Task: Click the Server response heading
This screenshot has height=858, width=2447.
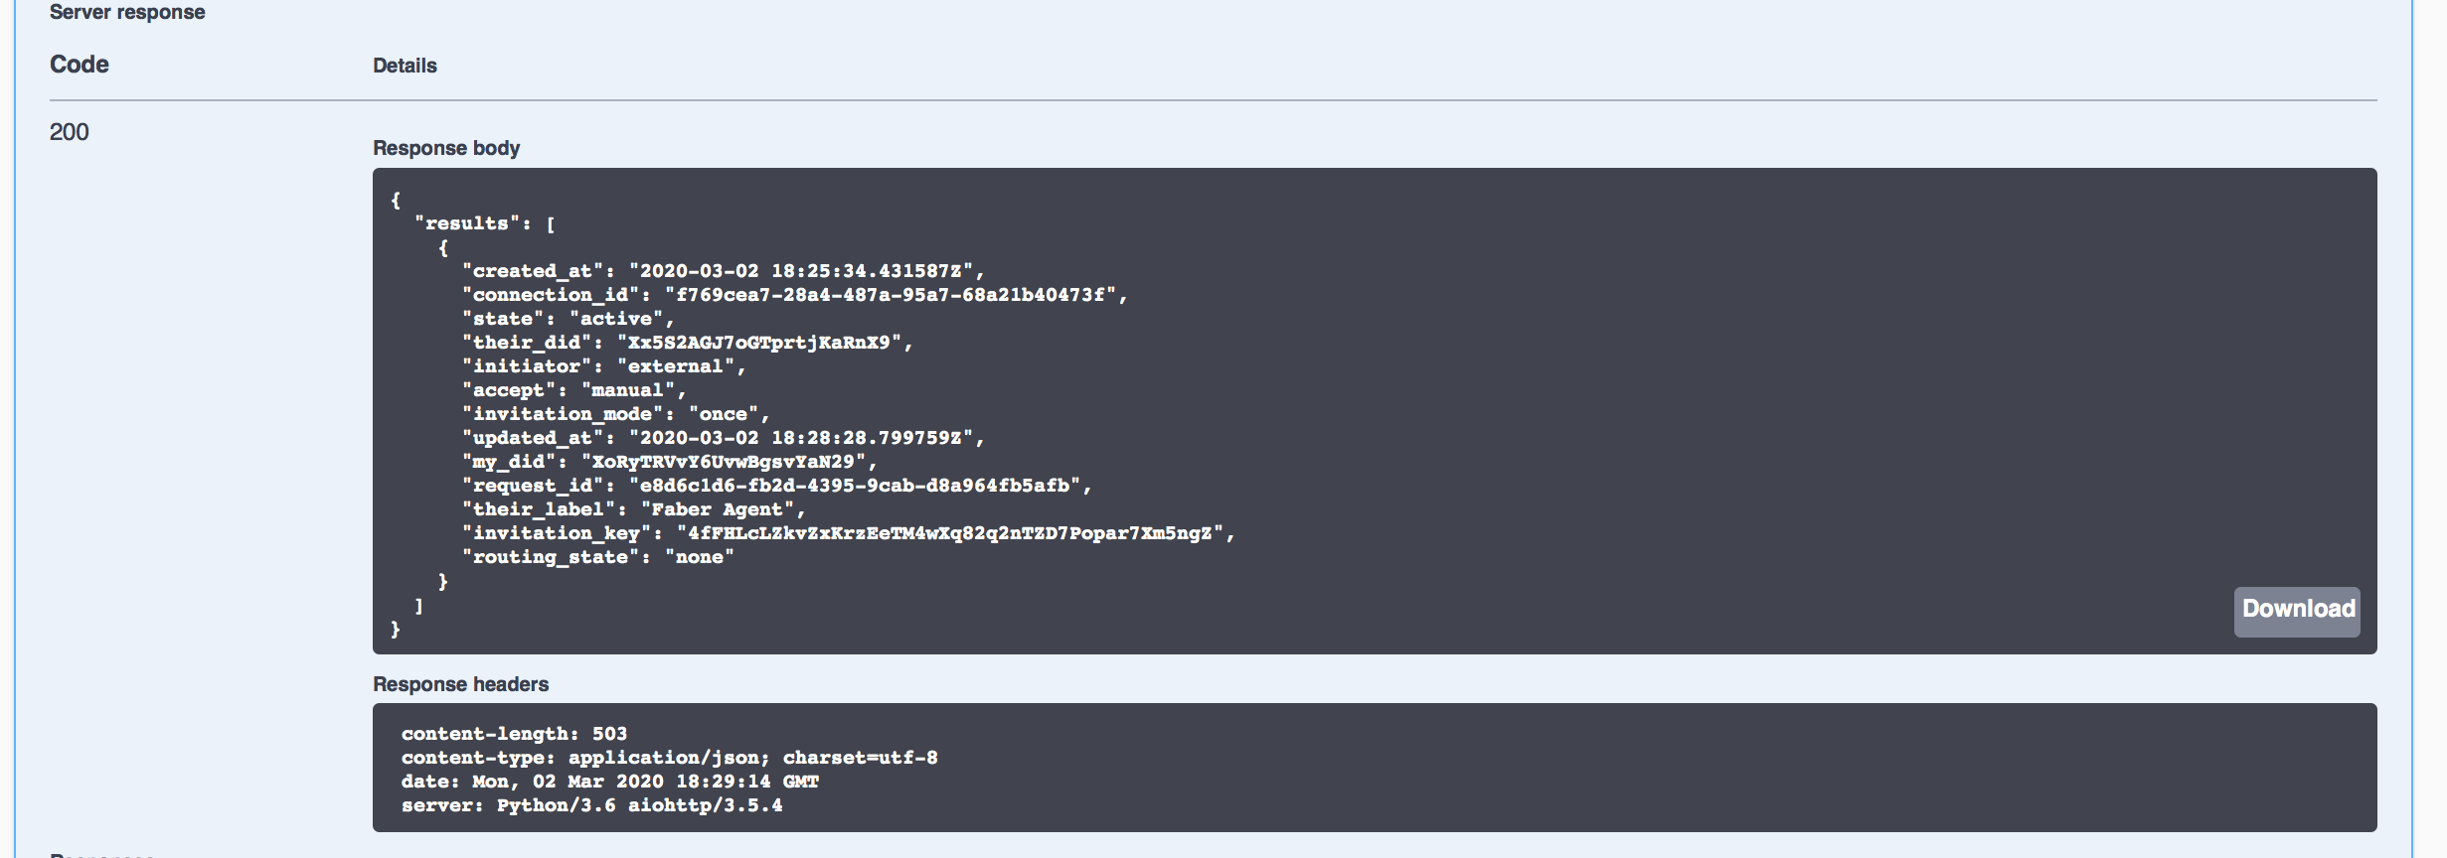Action: 127,13
